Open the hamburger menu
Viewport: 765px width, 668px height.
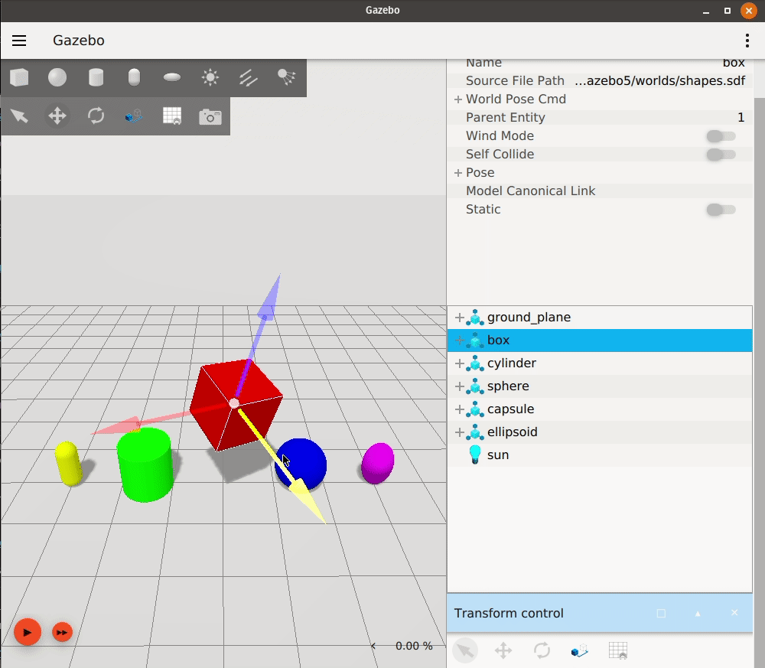pyautogui.click(x=19, y=41)
